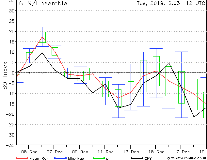Click the 10 y-axis value
The width and height of the screenshot is (207, 160).
[x=11, y=52]
